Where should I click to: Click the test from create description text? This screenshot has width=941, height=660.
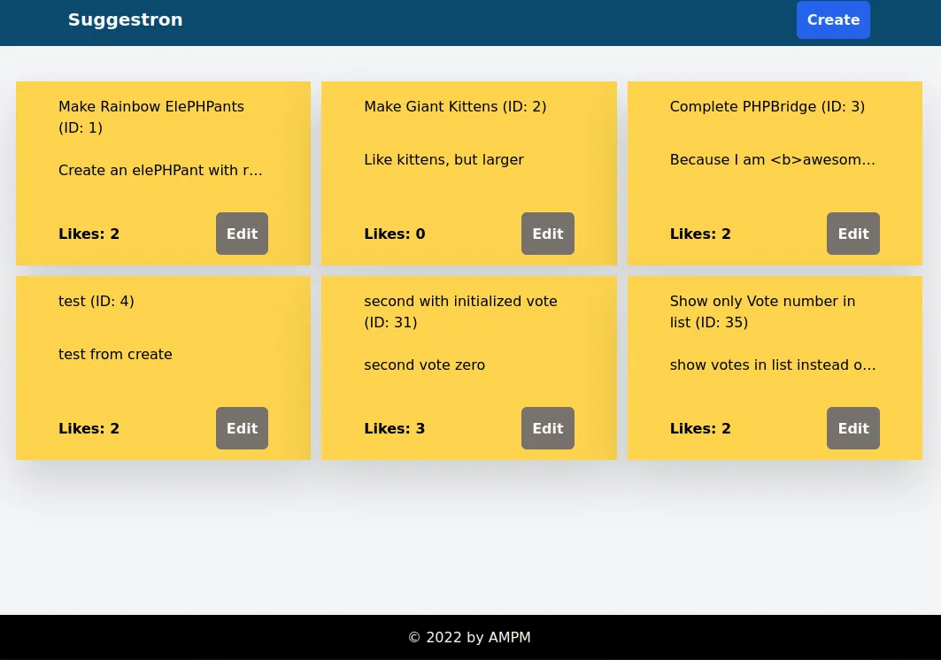(115, 354)
